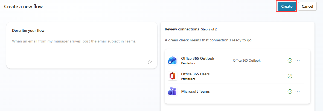323x111 pixels.
Task: Click the Create a new flow title
Action: click(x=24, y=6)
